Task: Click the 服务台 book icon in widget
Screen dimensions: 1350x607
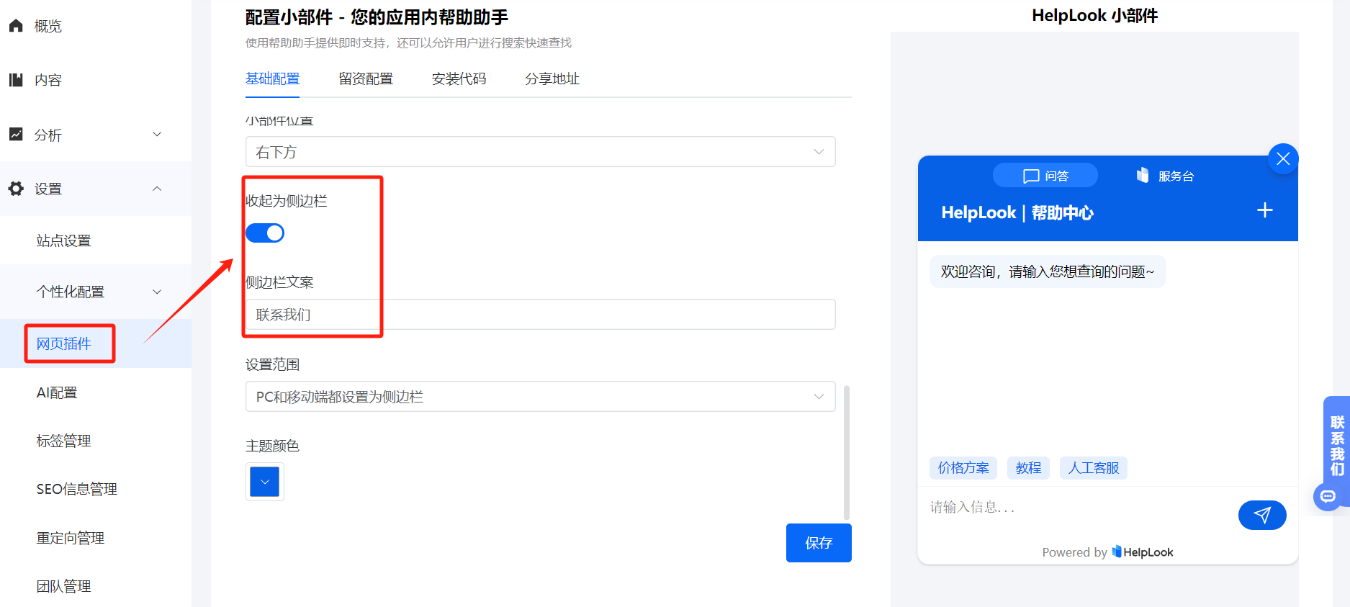Action: click(x=1143, y=175)
